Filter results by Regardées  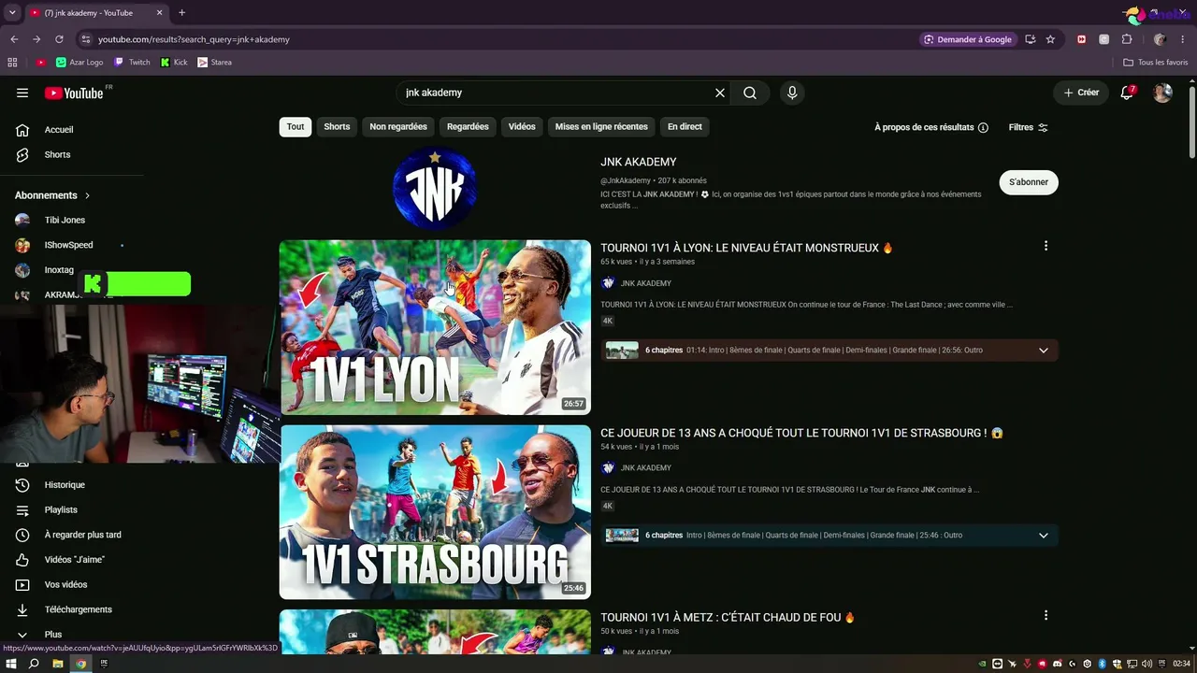(468, 127)
